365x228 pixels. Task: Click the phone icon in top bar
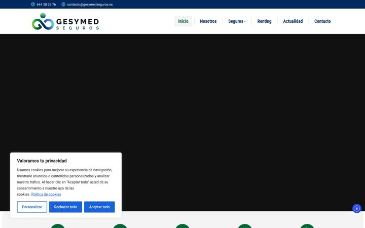33,5
